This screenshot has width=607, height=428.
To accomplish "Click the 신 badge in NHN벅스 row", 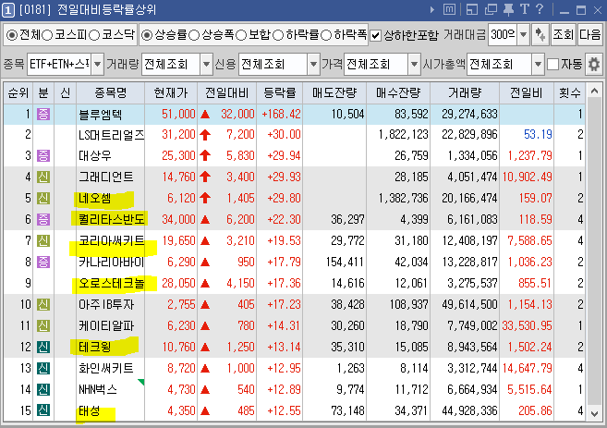I will click(43, 389).
